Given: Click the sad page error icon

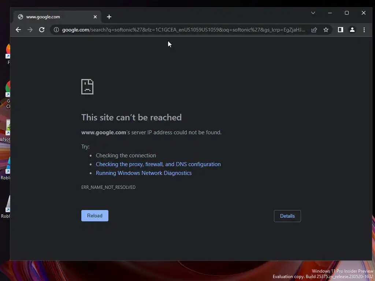Looking at the screenshot, I should (x=87, y=87).
